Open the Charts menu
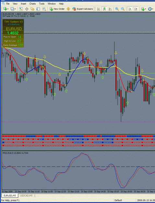155x203 pixels. click(x=32, y=4)
